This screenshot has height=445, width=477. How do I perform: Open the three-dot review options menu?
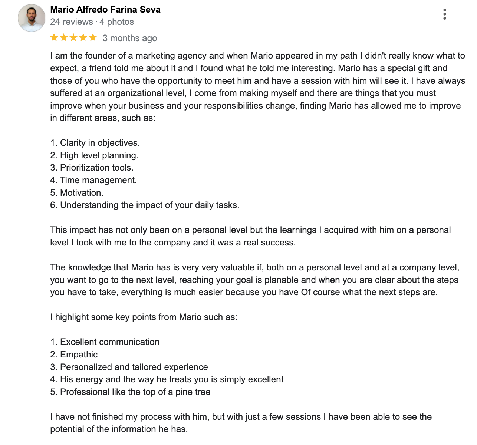pos(444,14)
